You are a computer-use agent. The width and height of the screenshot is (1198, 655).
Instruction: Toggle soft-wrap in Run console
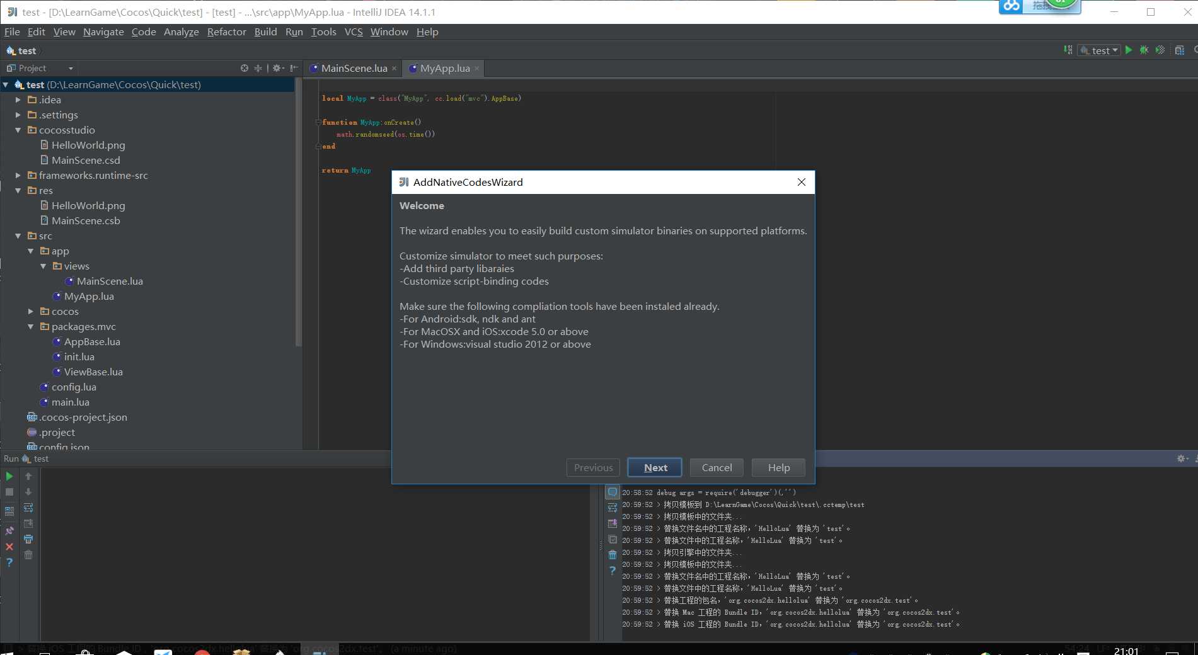click(28, 508)
